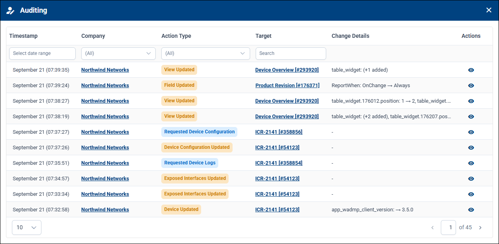Click the Target column header
499x244 pixels.
263,36
